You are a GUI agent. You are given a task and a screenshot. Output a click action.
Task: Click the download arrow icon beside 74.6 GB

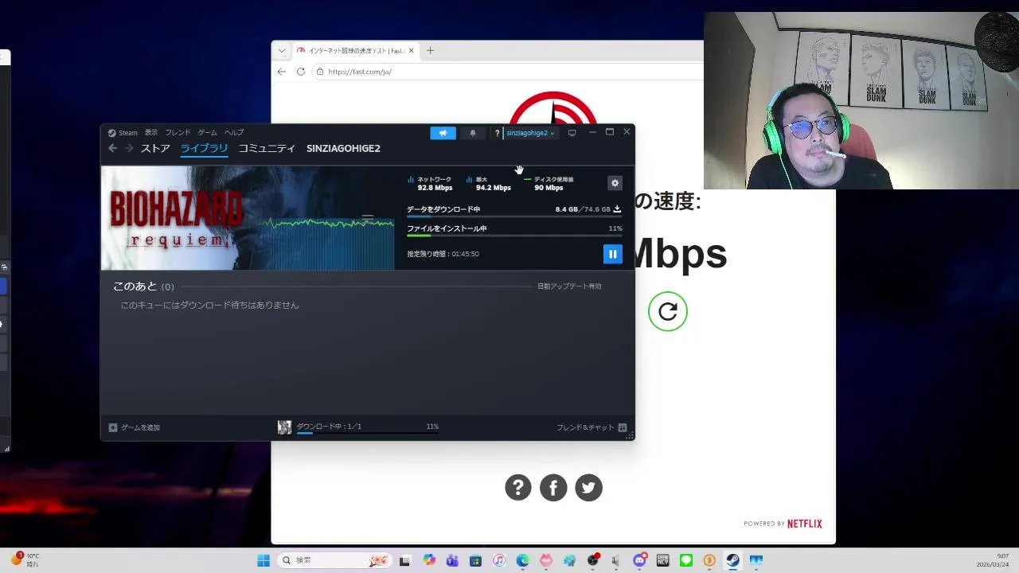[x=617, y=209]
